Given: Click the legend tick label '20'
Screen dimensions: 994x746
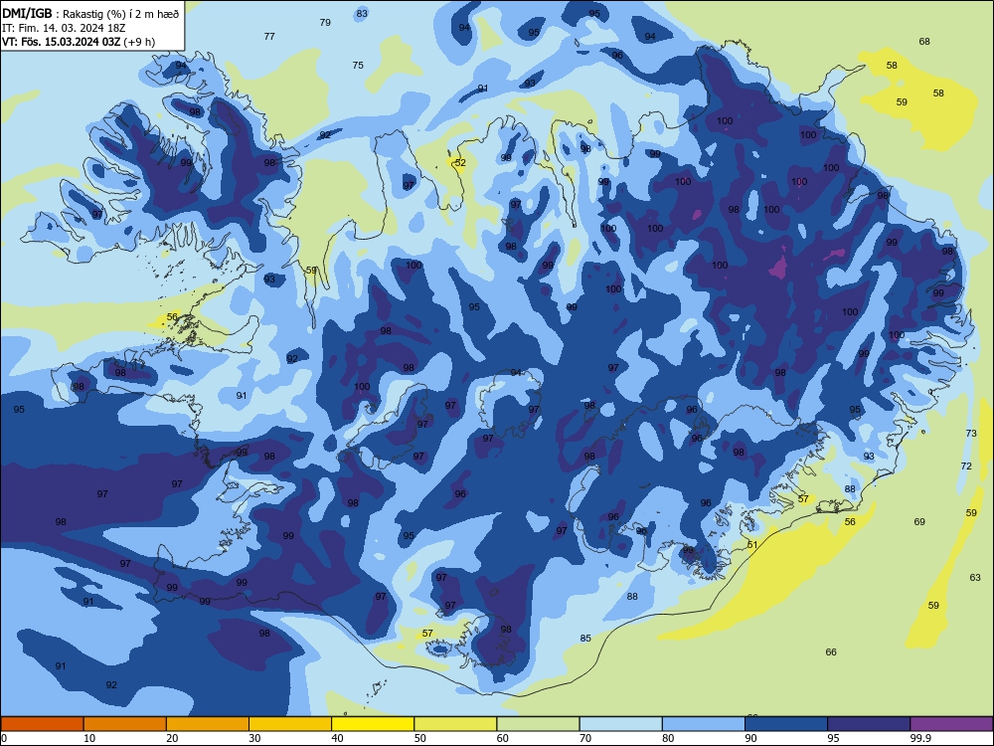Looking at the screenshot, I should [172, 738].
